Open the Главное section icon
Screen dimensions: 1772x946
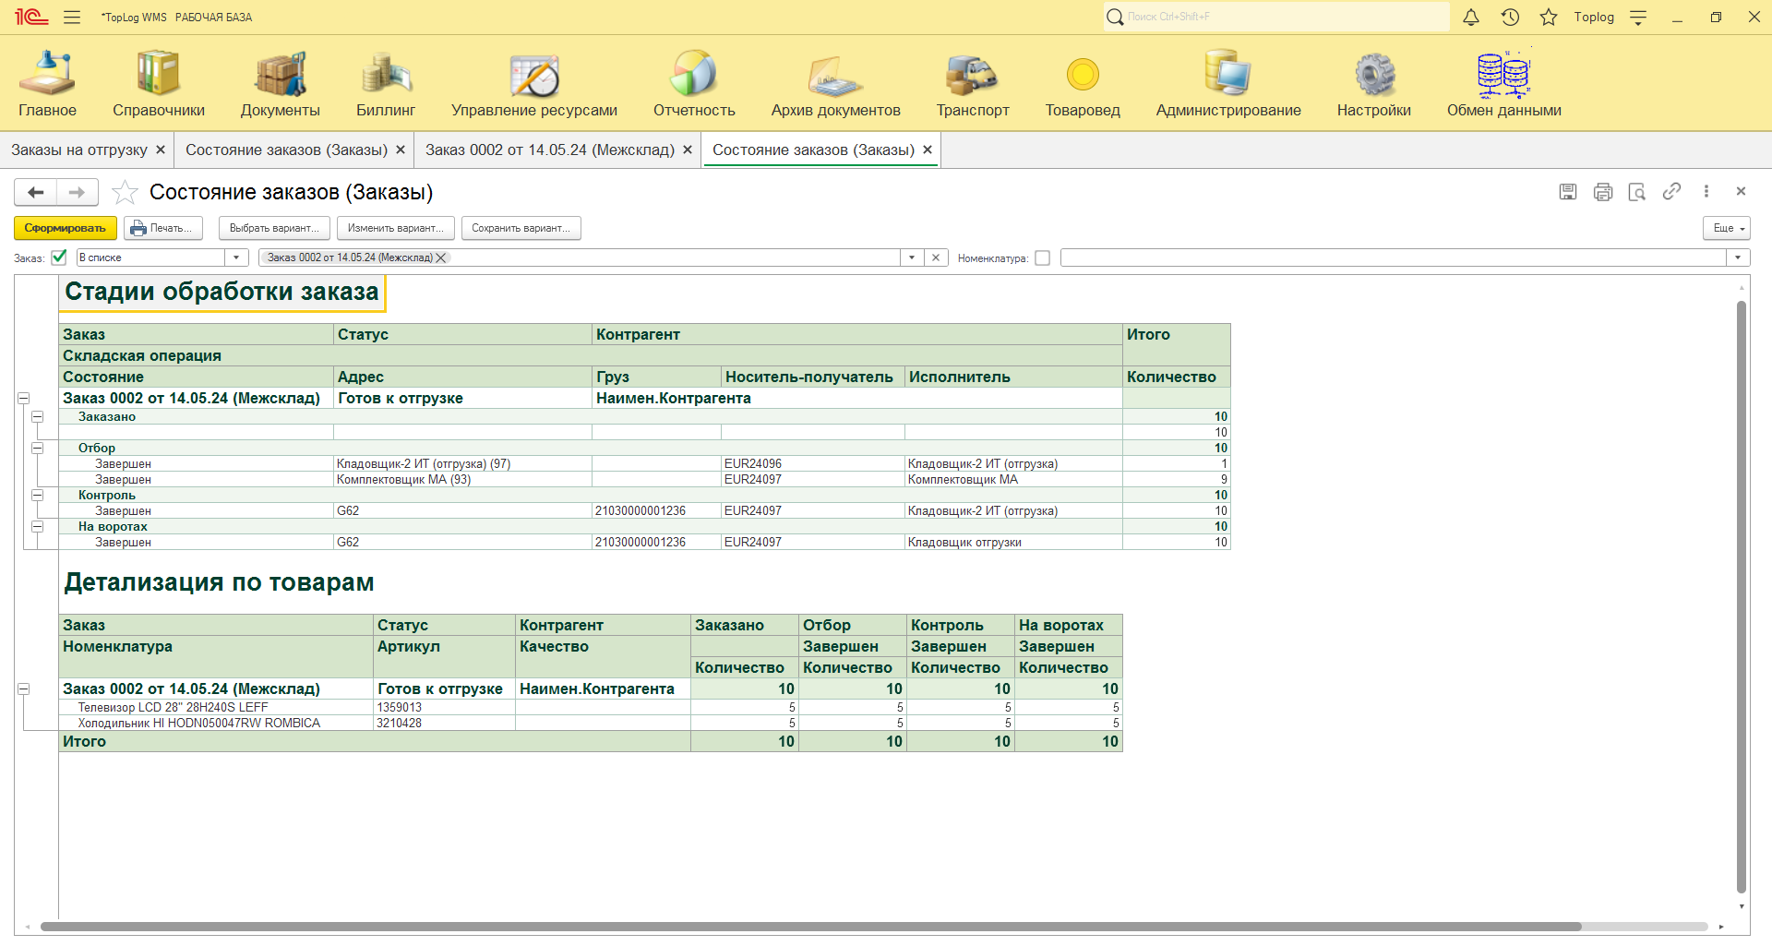[x=48, y=74]
